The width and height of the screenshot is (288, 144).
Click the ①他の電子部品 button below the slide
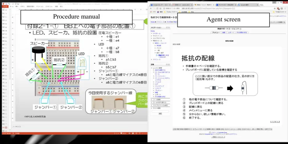(182, 129)
